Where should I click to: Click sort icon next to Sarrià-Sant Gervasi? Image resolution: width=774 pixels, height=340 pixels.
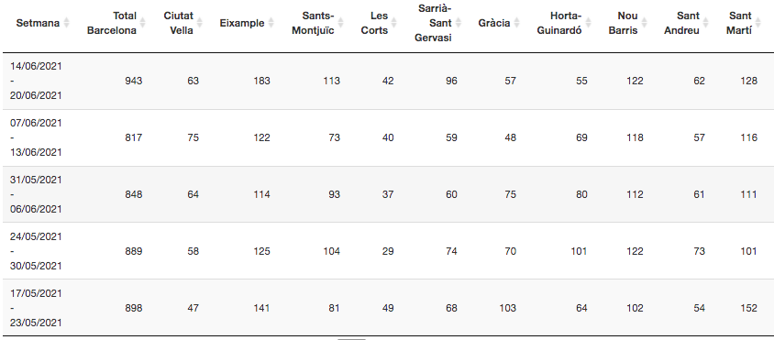click(459, 23)
